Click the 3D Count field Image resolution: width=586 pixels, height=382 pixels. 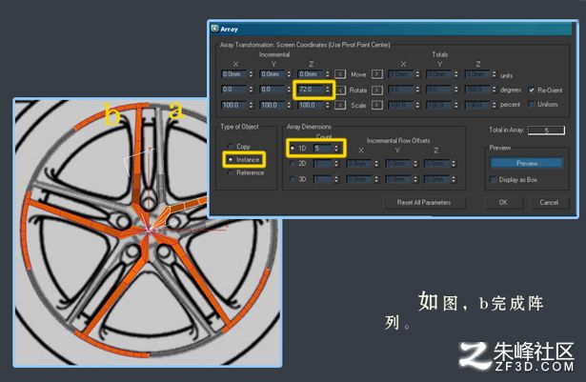323,179
